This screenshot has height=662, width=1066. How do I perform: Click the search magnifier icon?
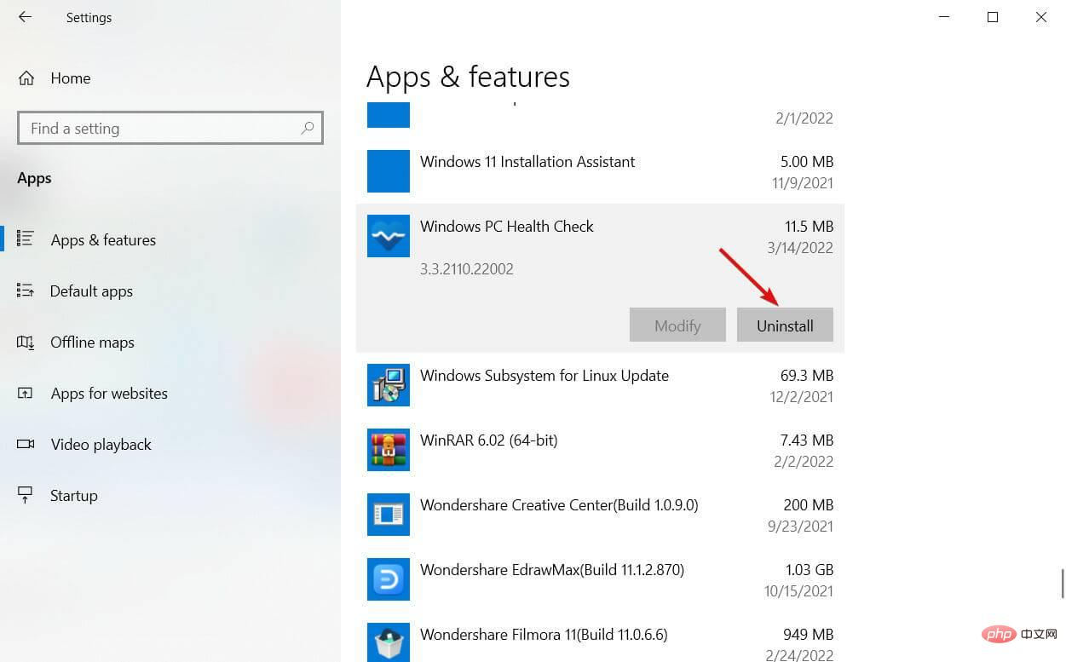[308, 129]
